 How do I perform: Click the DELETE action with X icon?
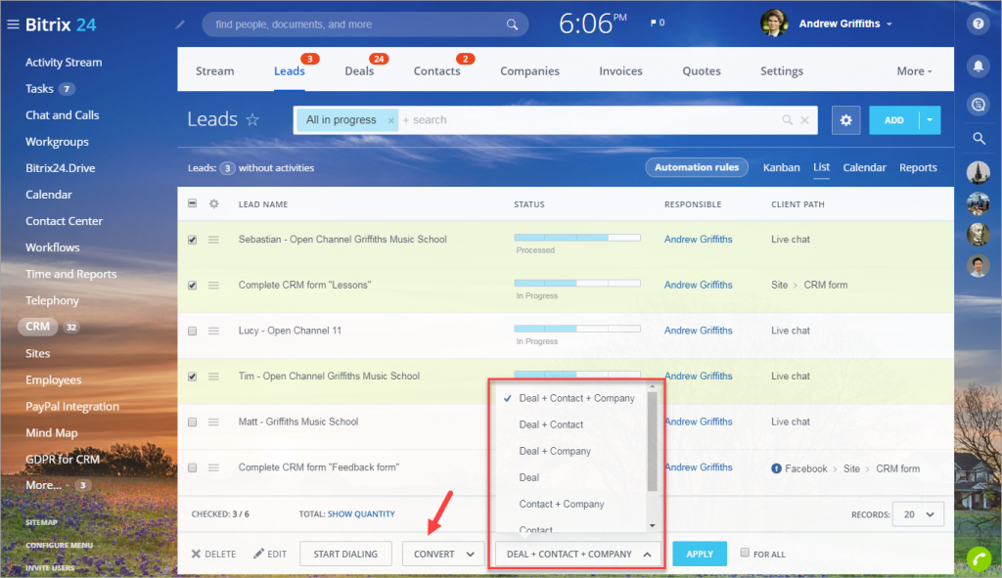(x=213, y=554)
